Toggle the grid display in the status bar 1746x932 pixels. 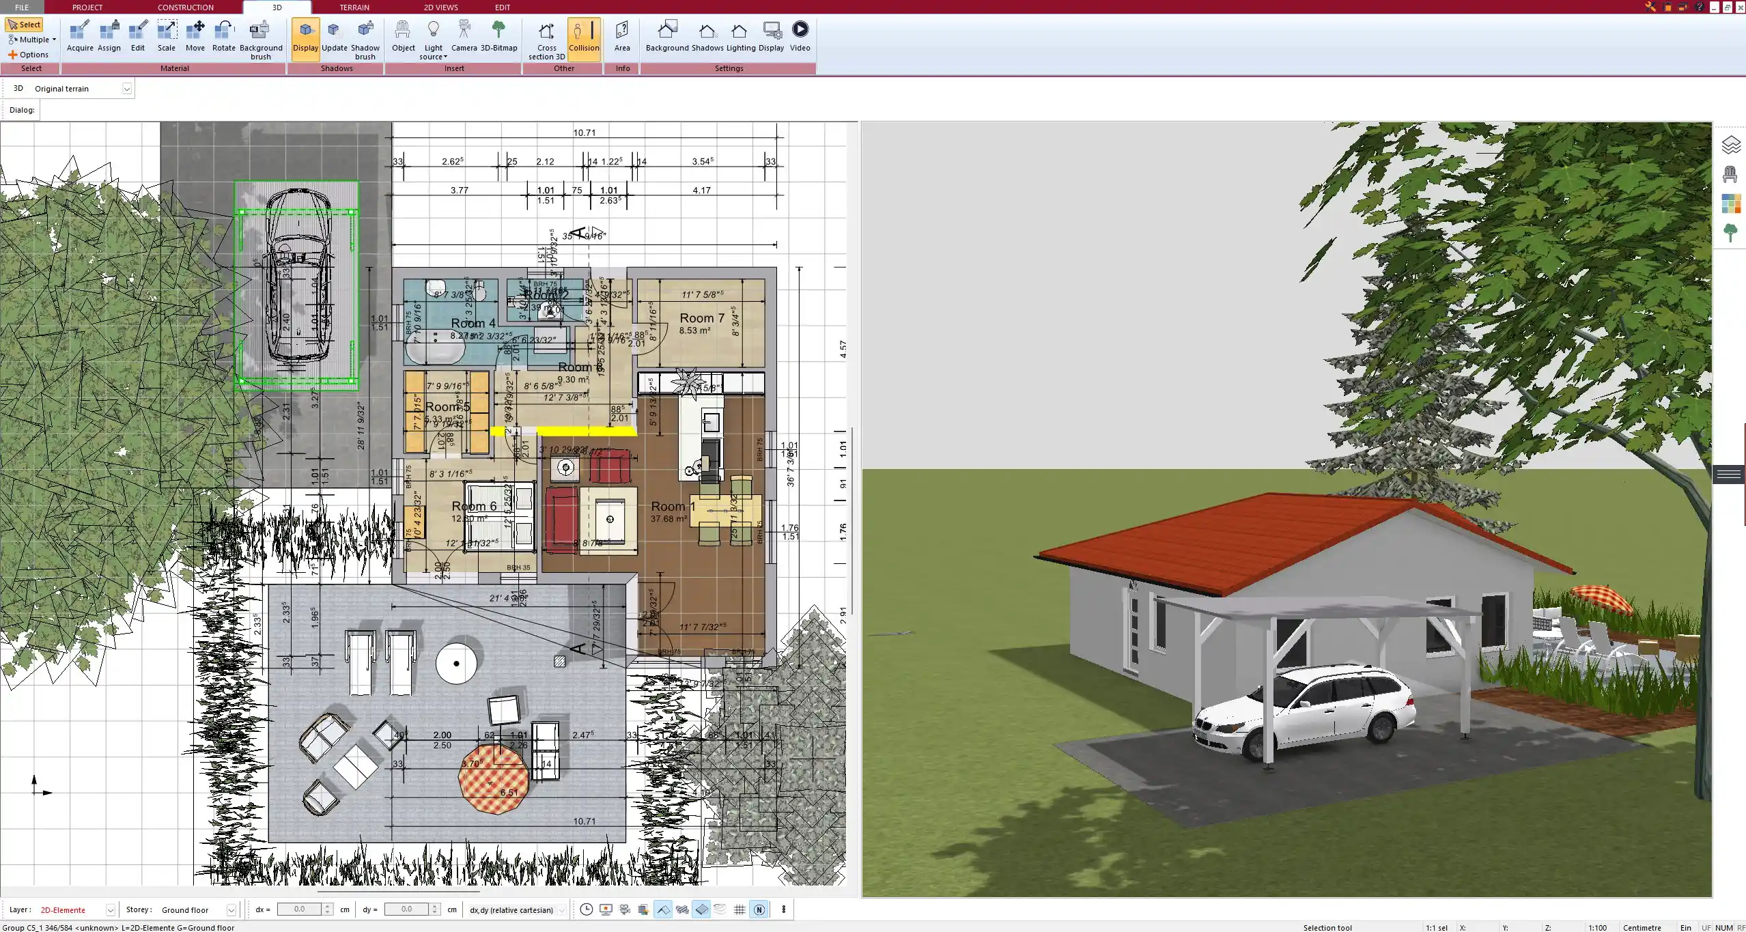[x=740, y=909]
